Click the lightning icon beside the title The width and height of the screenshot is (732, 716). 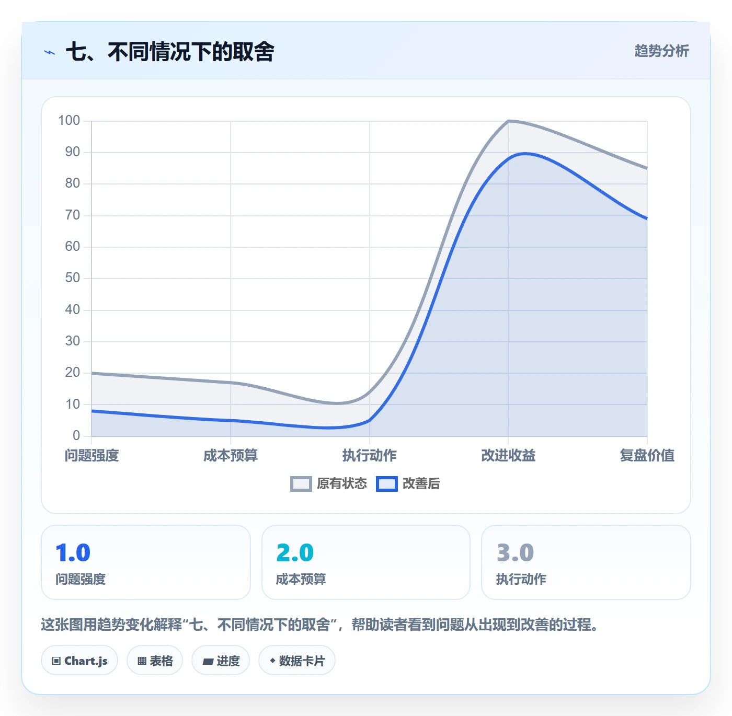[50, 52]
